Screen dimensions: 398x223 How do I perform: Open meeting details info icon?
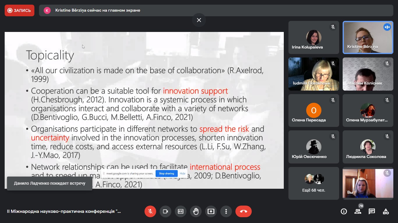pos(344,211)
